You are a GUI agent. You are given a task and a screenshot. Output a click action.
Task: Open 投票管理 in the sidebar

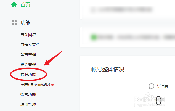pos(28,65)
